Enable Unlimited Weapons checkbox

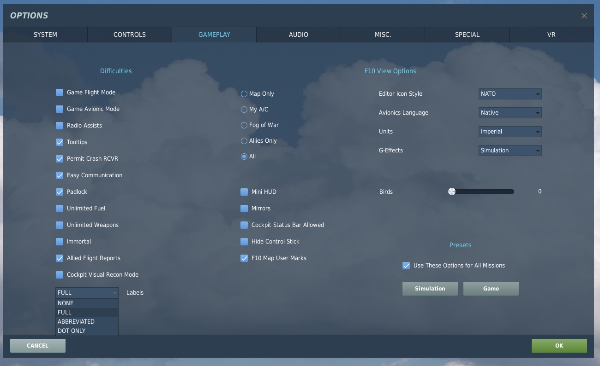click(x=60, y=225)
